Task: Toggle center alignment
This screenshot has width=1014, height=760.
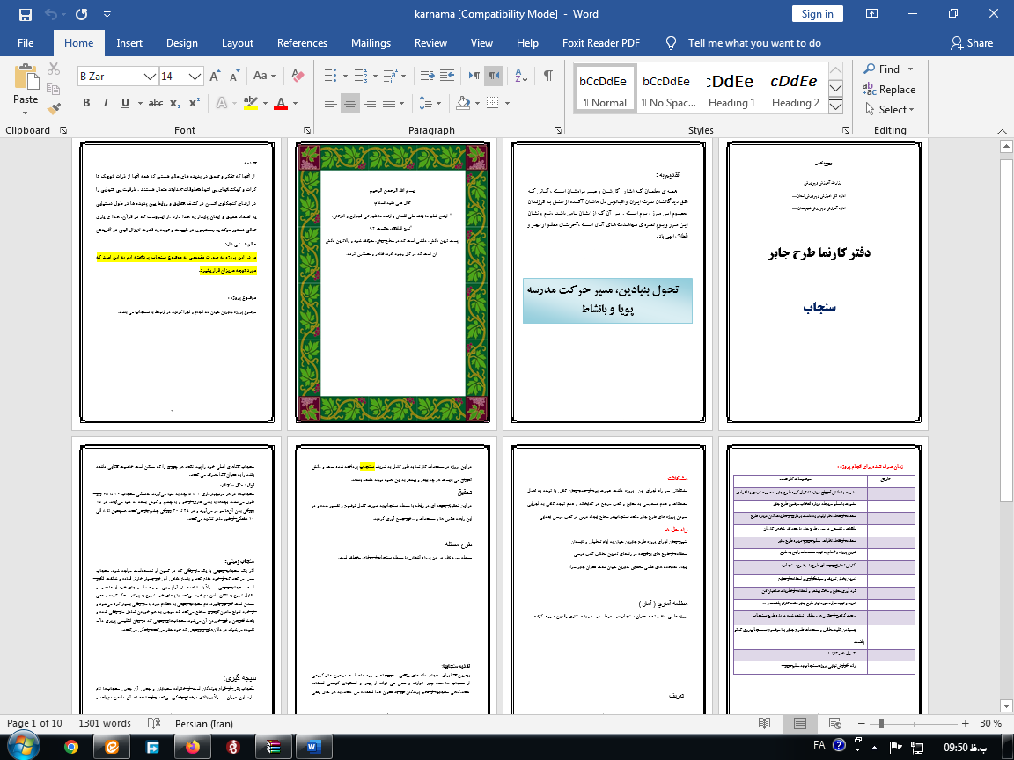Action: tap(350, 104)
